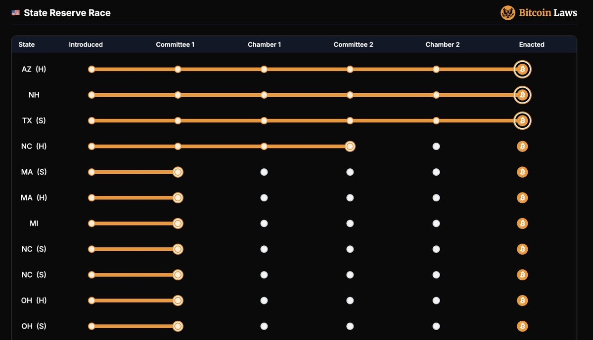This screenshot has height=340, width=593.
Task: Click the Chamber 1 marker in NC (H) row
Action: point(264,147)
